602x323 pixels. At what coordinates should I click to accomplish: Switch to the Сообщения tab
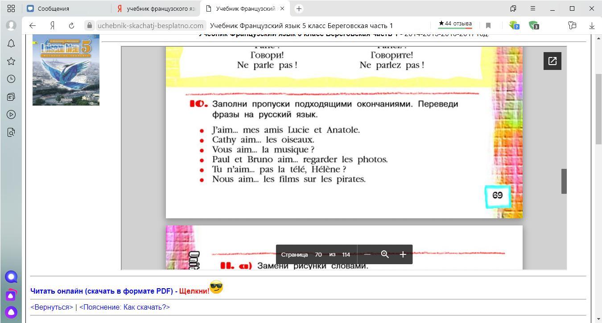click(x=67, y=8)
